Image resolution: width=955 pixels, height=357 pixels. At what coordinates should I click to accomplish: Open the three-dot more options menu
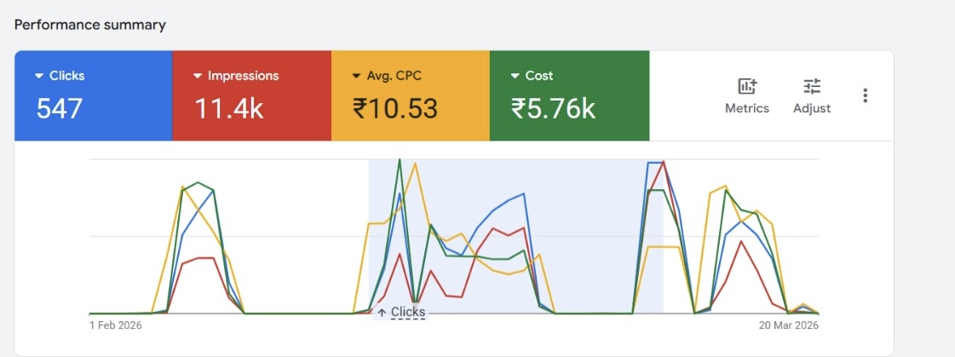(x=866, y=95)
